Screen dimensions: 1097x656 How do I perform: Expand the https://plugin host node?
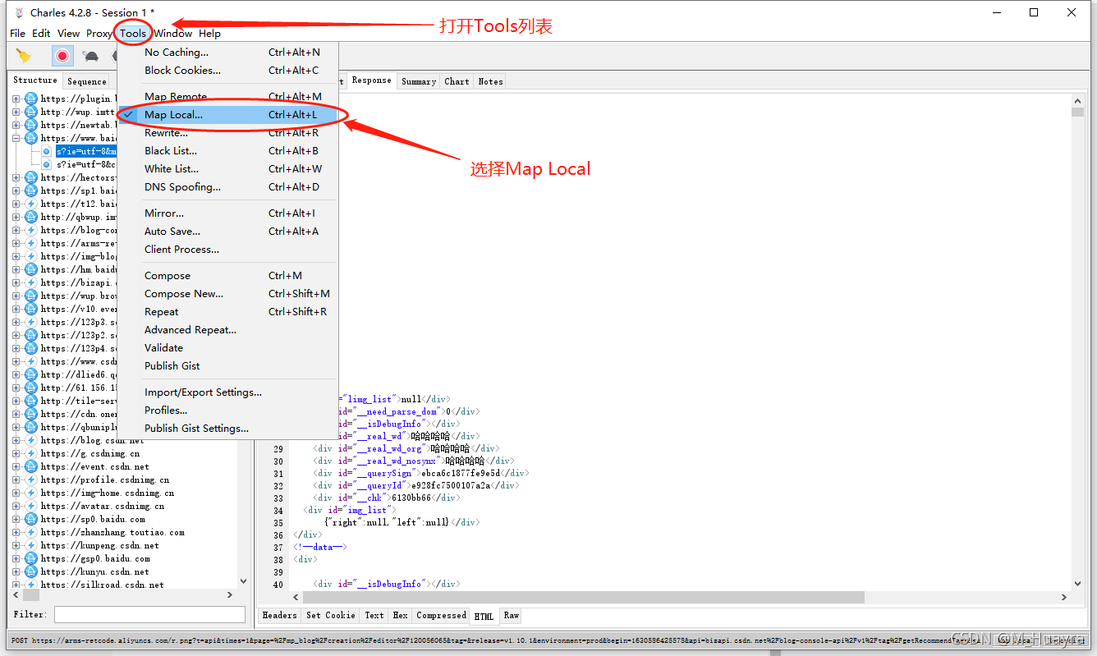click(16, 99)
